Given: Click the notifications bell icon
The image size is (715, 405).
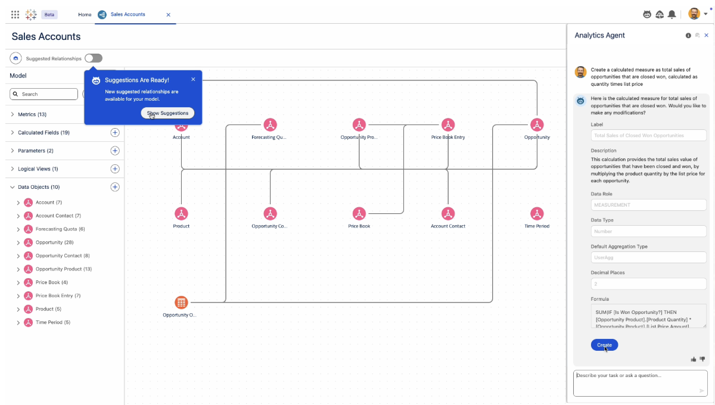Looking at the screenshot, I should pos(672,14).
